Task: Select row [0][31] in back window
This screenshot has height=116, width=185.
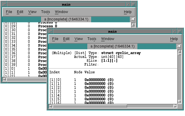Action: [x=25, y=34]
